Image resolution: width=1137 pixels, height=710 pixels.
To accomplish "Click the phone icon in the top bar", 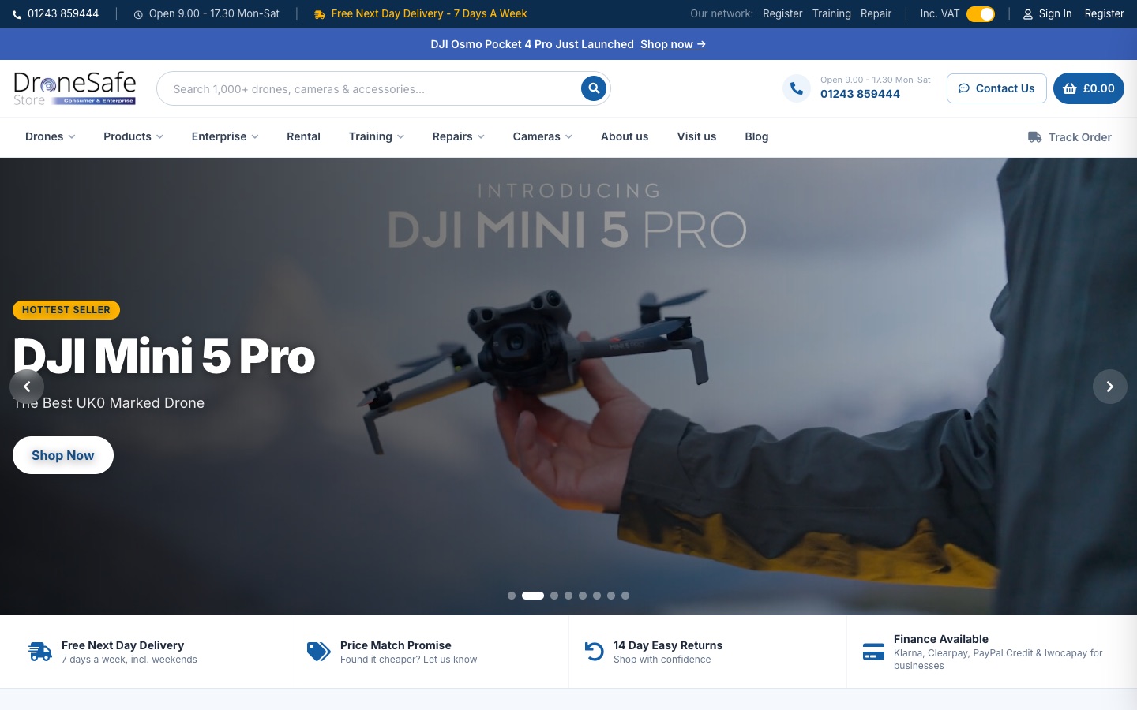I will pos(17,14).
